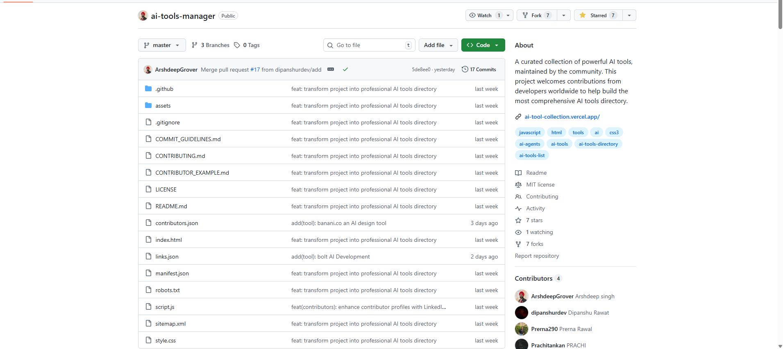Click the Contributing people icon
The height and width of the screenshot is (349, 783).
point(518,196)
